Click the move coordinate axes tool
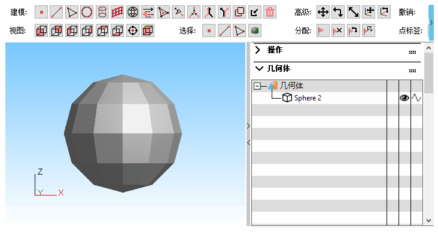The height and width of the screenshot is (232, 438). tap(369, 13)
